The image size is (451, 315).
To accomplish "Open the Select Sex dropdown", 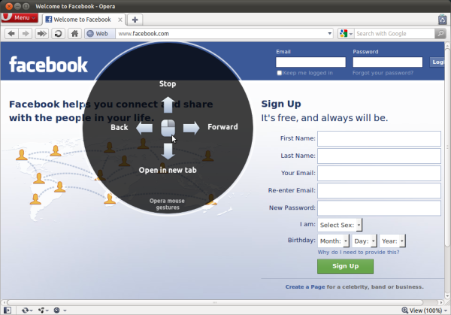I will (340, 225).
